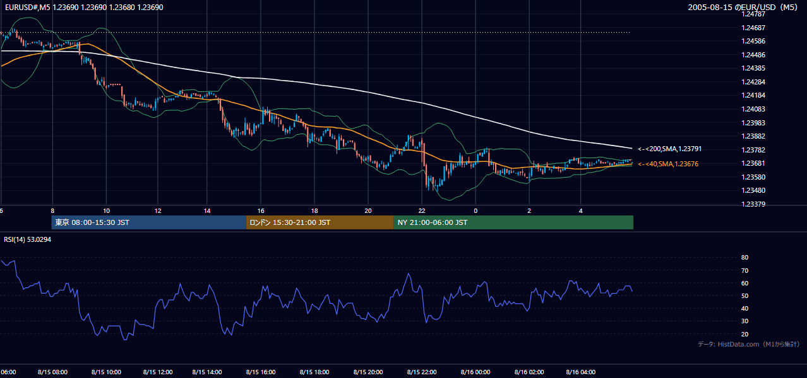Image resolution: width=807 pixels, height=378 pixels.
Task: Click RSI level 60 on axis
Action: (x=744, y=283)
